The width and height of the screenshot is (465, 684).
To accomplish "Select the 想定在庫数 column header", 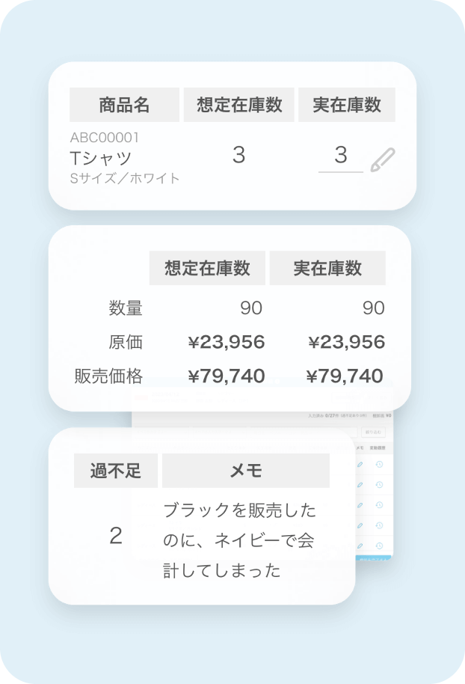I will pyautogui.click(x=241, y=105).
